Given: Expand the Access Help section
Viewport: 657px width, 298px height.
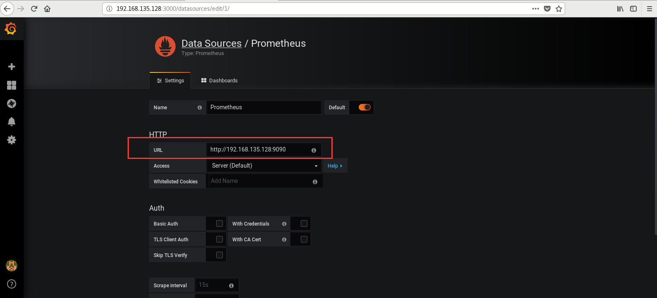Looking at the screenshot, I should pos(335,166).
